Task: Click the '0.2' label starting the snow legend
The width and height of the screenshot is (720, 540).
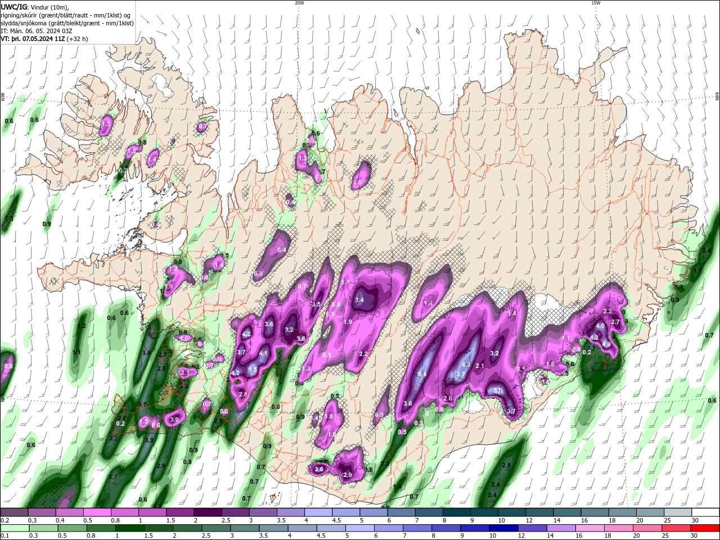Action: pos(4,521)
